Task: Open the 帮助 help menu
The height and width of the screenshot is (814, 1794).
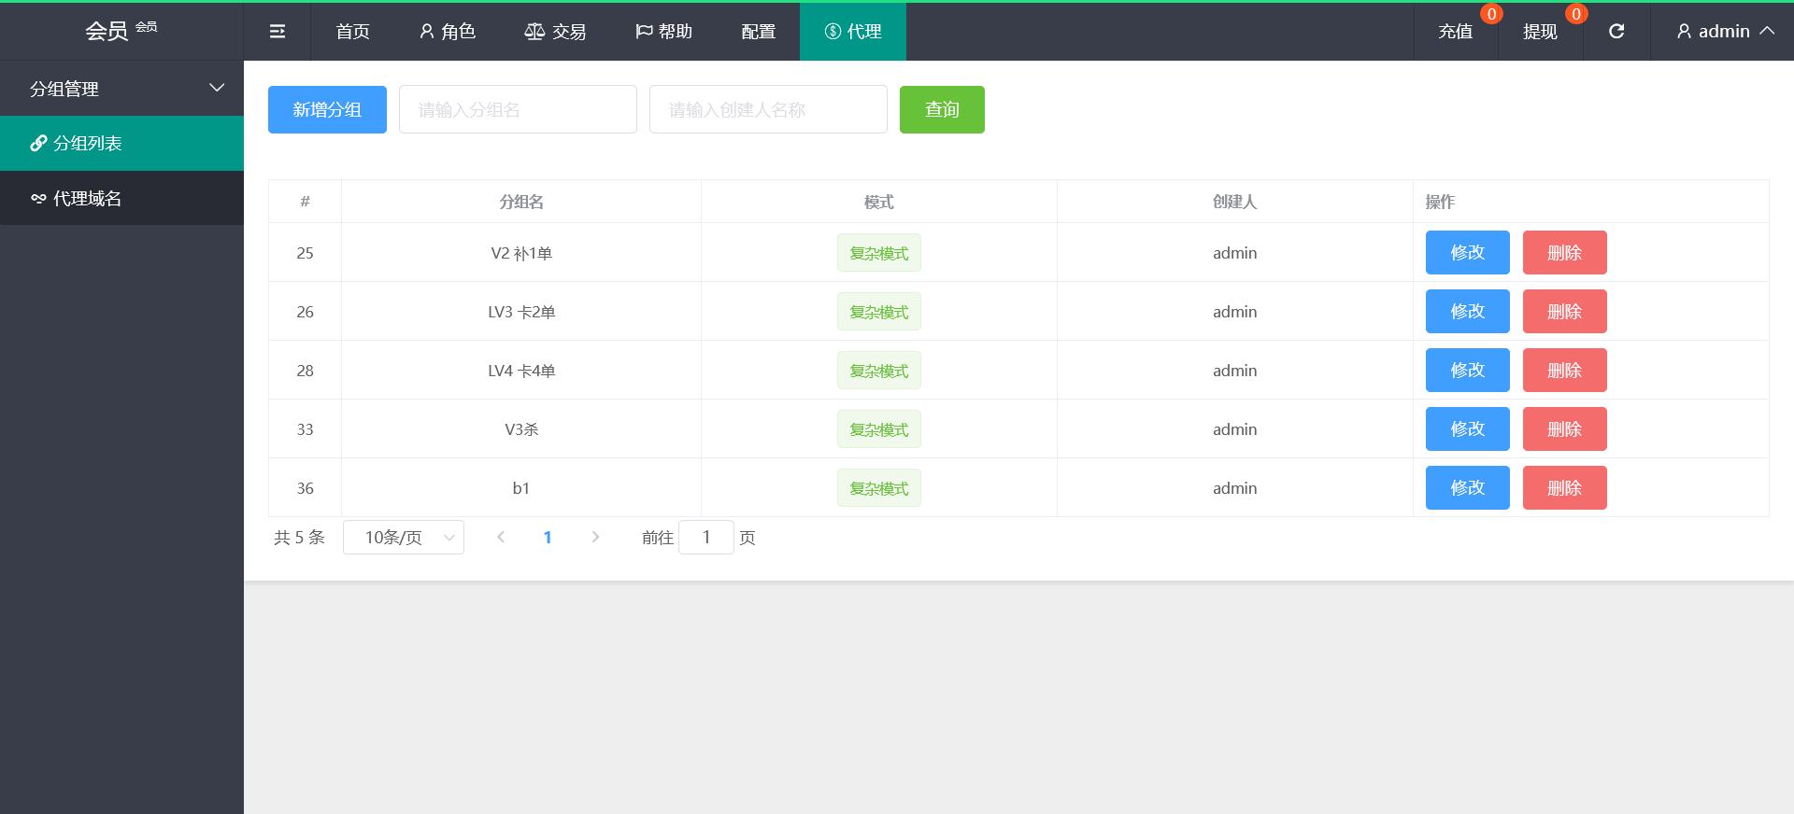Action: tap(663, 32)
